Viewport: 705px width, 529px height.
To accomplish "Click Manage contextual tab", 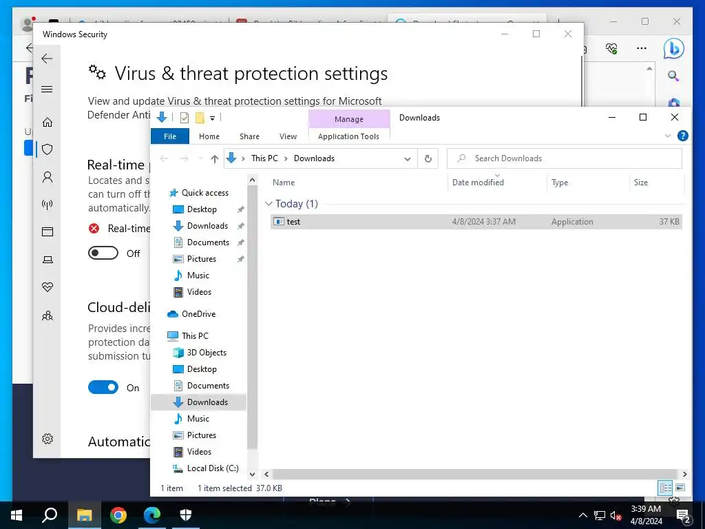I will point(349,119).
